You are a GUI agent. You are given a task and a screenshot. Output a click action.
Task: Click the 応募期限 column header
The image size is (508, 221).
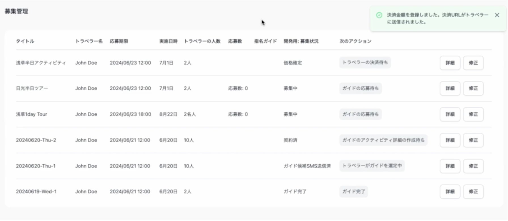point(119,41)
